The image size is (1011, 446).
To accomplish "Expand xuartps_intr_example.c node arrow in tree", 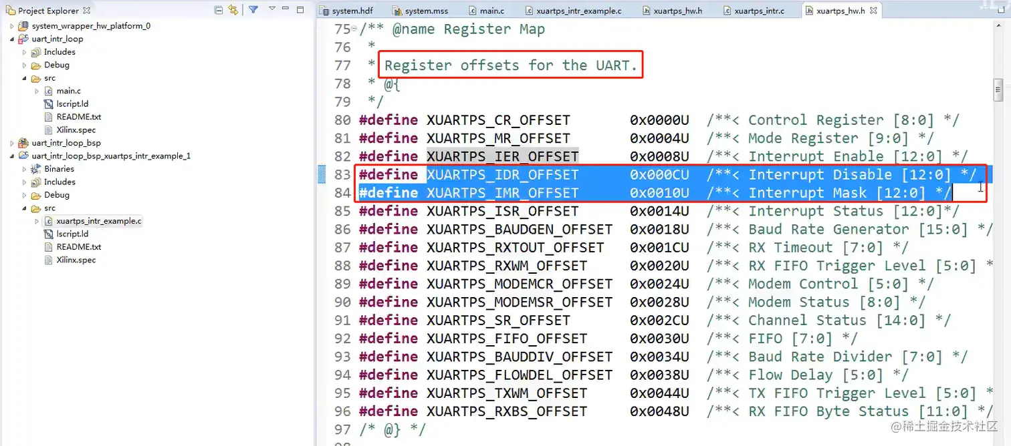I will [x=37, y=221].
